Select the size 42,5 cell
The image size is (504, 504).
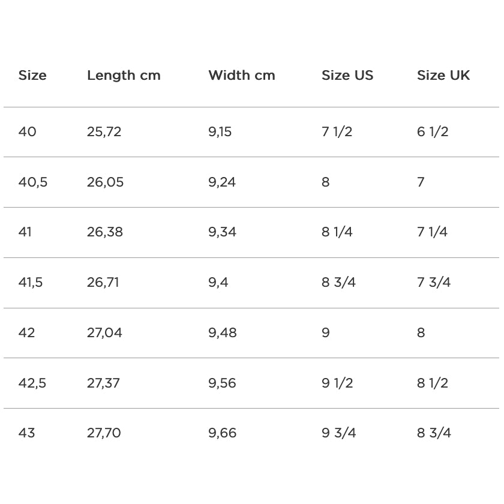[32, 383]
